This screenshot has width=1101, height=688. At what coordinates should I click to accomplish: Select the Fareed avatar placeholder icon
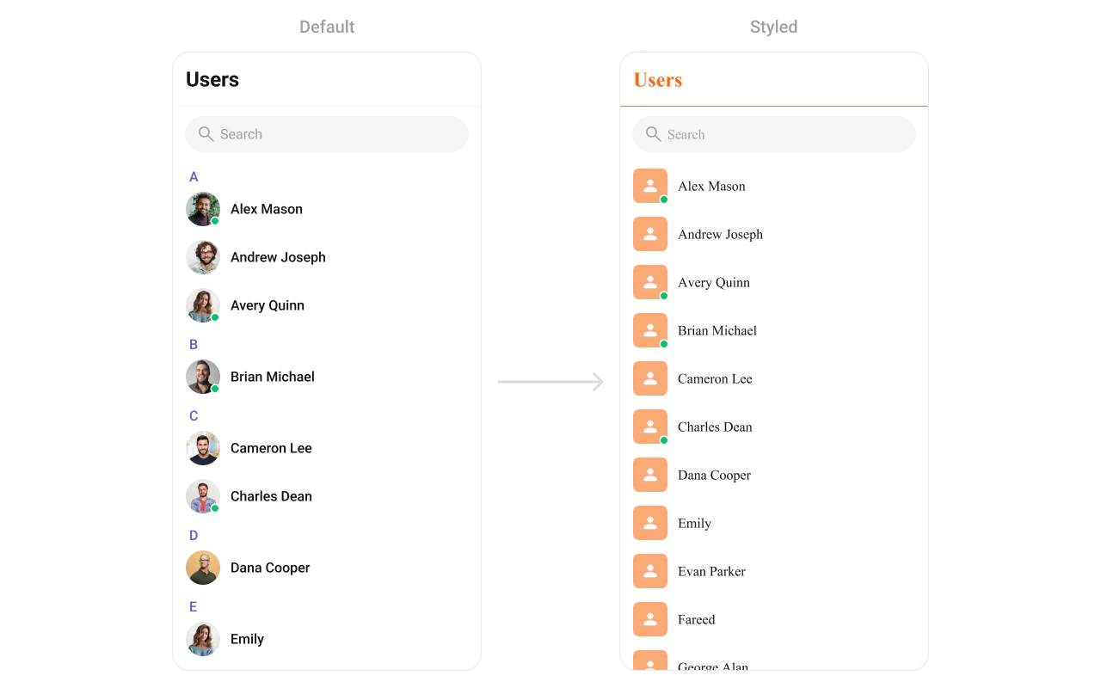coord(650,619)
